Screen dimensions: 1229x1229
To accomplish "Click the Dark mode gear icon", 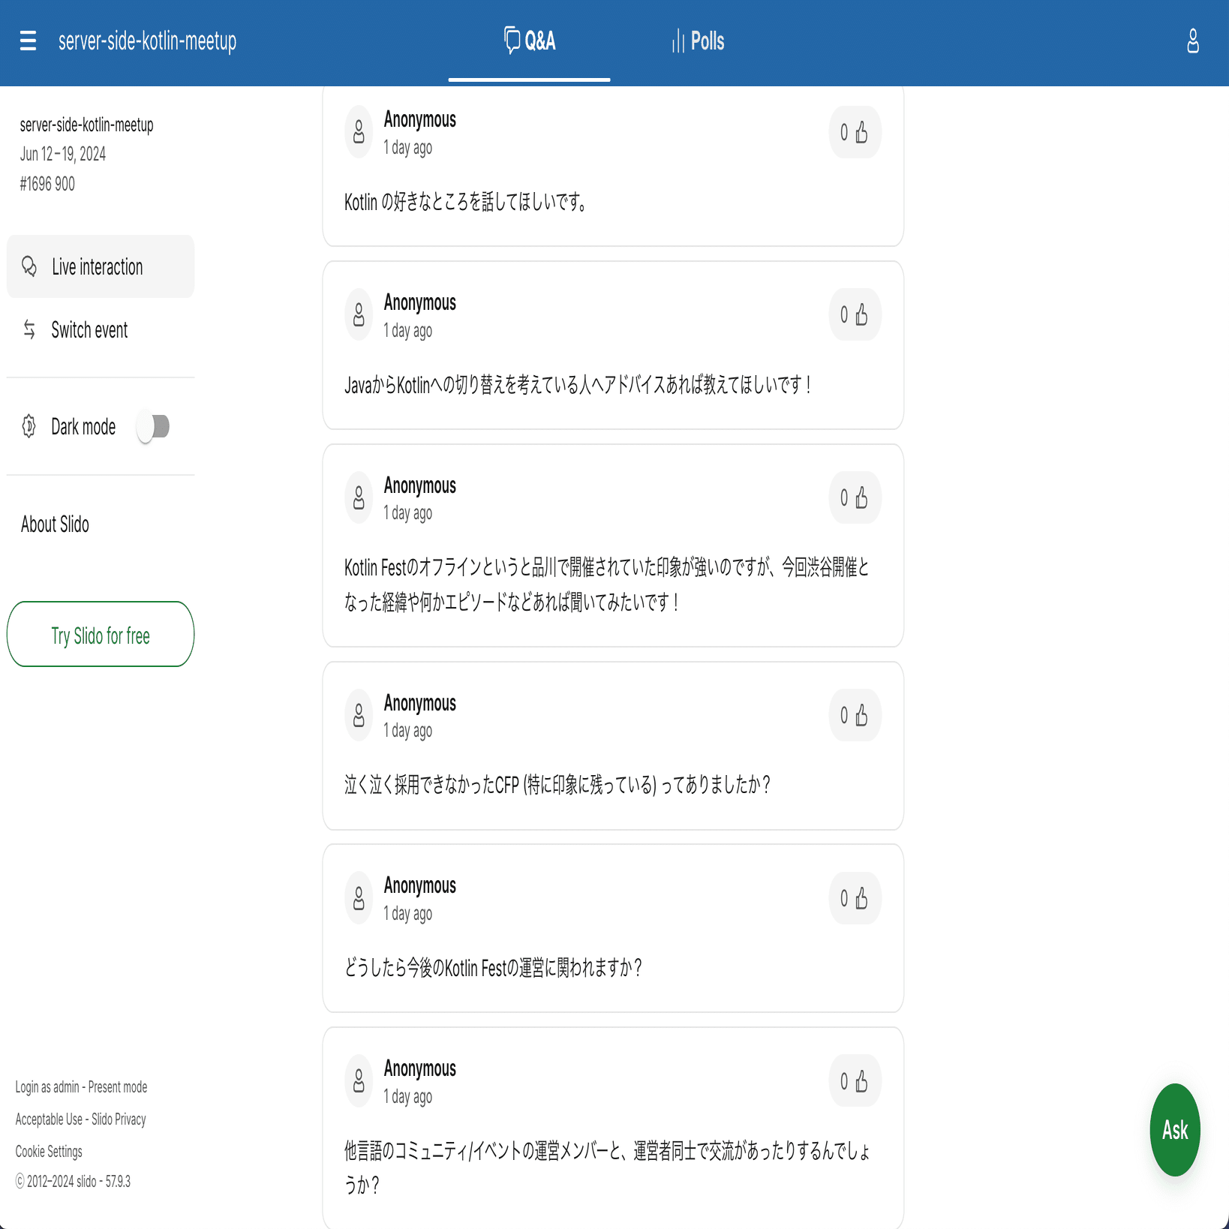I will [29, 426].
